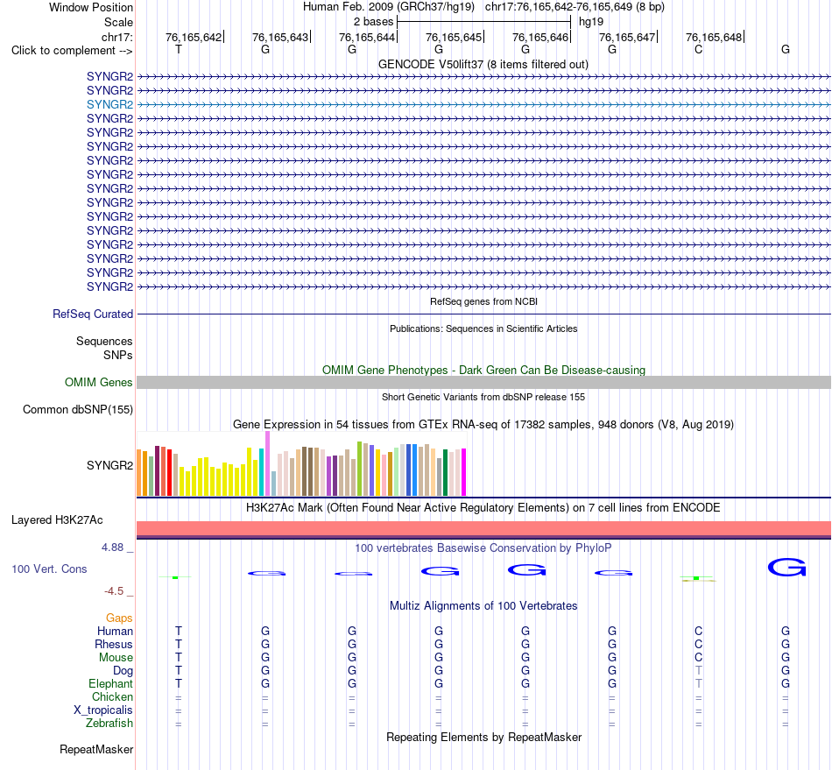Click the last magenta bar in GTEx chart
This screenshot has height=770, width=832.
coord(463,472)
